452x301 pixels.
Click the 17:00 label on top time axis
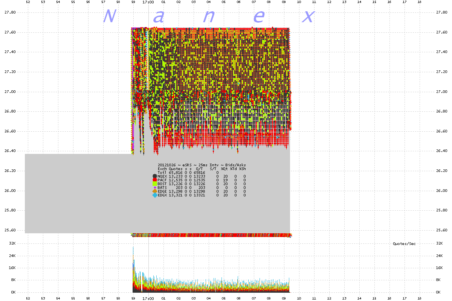tap(148, 2)
